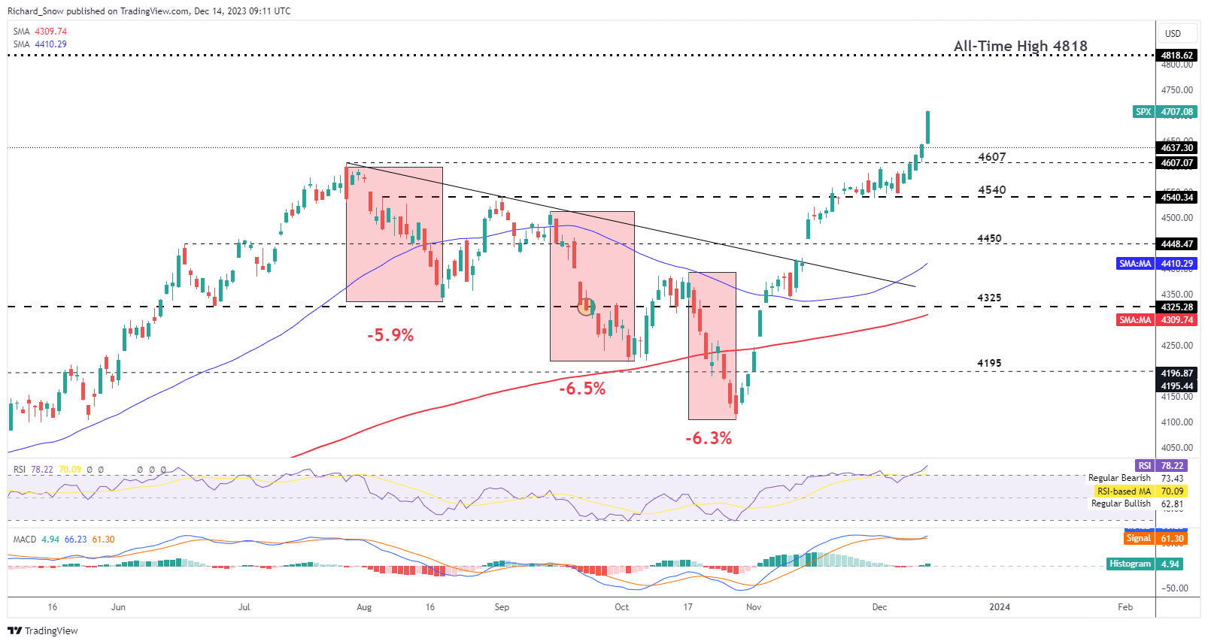The image size is (1208, 644).
Task: Click the 4195.44 price axis label
Action: (x=1176, y=386)
